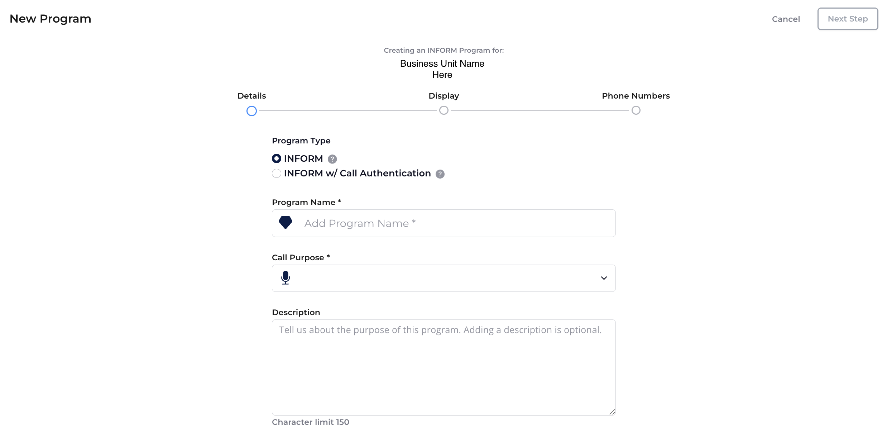Image resolution: width=887 pixels, height=441 pixels.
Task: Click help icon beside INFORM w/ Call Authentication
Action: click(440, 174)
